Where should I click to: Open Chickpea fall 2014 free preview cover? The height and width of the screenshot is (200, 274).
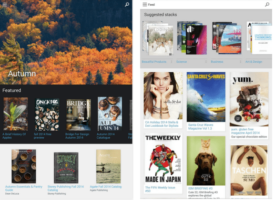tap(47, 114)
